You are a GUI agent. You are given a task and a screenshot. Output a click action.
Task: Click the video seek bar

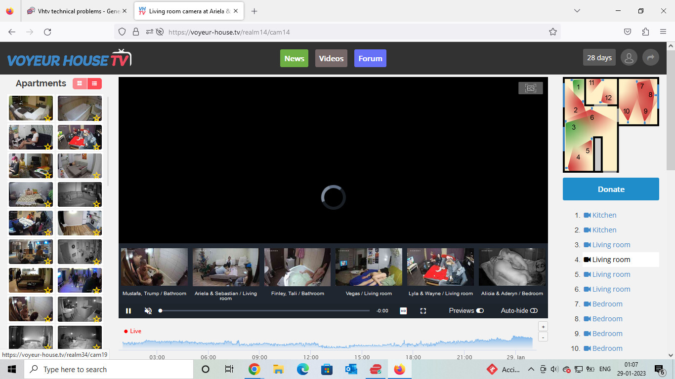coord(264,311)
